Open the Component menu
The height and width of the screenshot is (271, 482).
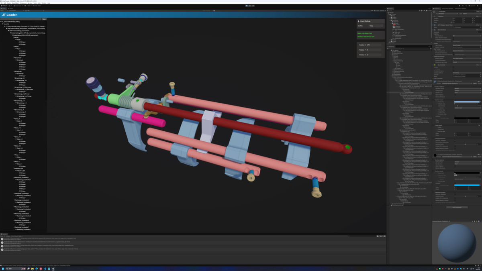(23, 3)
